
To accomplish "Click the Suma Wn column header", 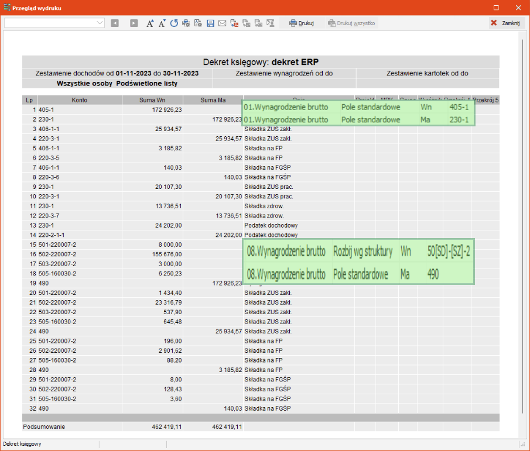I will tap(152, 100).
